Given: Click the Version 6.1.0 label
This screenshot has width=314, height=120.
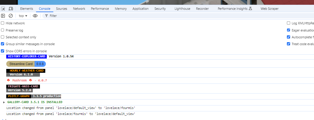Looking at the screenshot, I should point(23,75).
